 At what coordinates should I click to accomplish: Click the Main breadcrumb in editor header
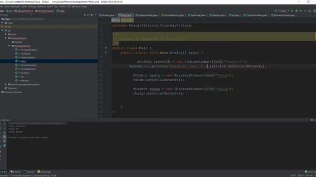pyautogui.click(x=116, y=20)
